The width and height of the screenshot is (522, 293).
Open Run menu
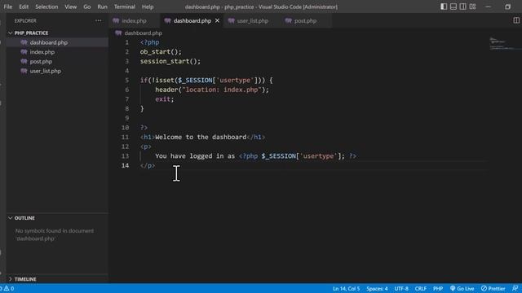pyautogui.click(x=102, y=7)
